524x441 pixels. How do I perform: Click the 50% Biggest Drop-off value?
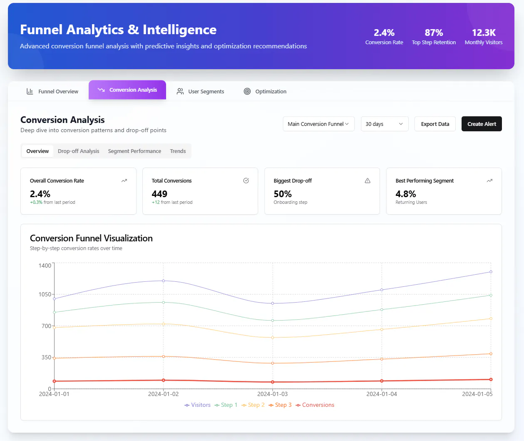(283, 194)
